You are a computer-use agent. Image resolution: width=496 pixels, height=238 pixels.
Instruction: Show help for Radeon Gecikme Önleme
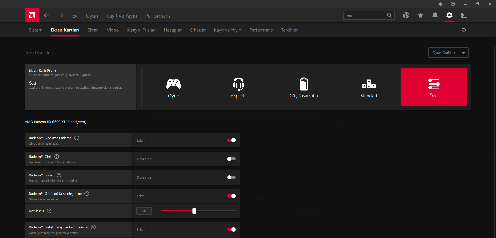pos(77,138)
